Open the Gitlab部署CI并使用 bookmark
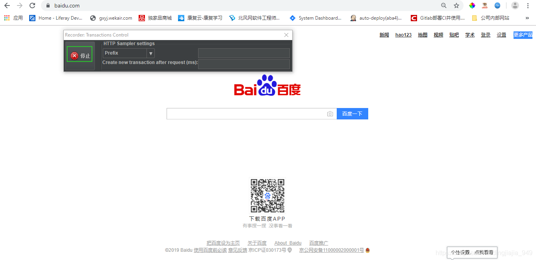Image resolution: width=536 pixels, height=260 pixels. tap(438, 18)
